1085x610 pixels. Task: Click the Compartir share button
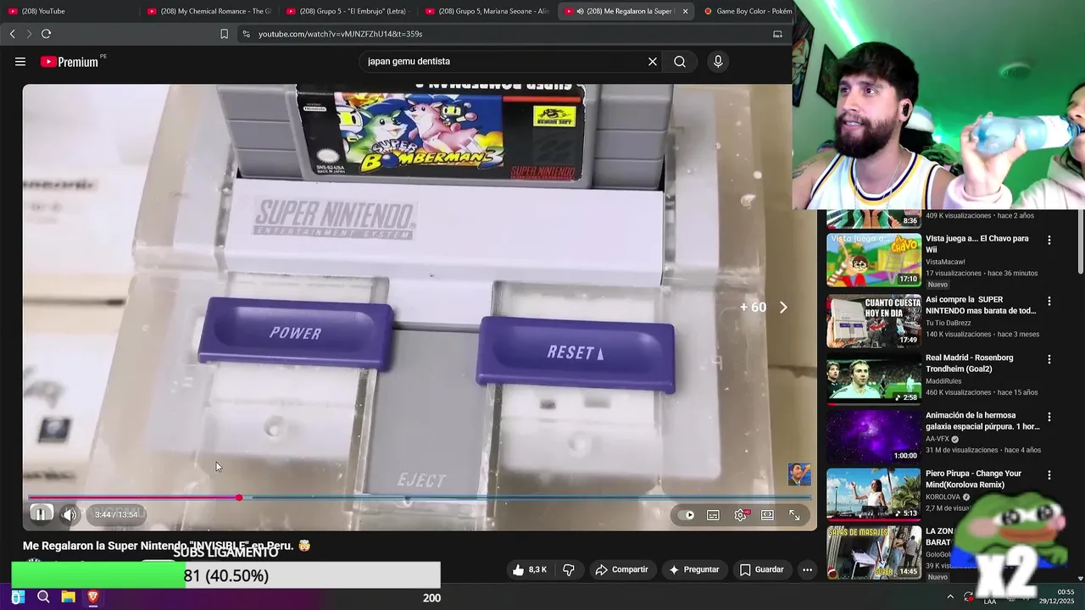coord(621,569)
